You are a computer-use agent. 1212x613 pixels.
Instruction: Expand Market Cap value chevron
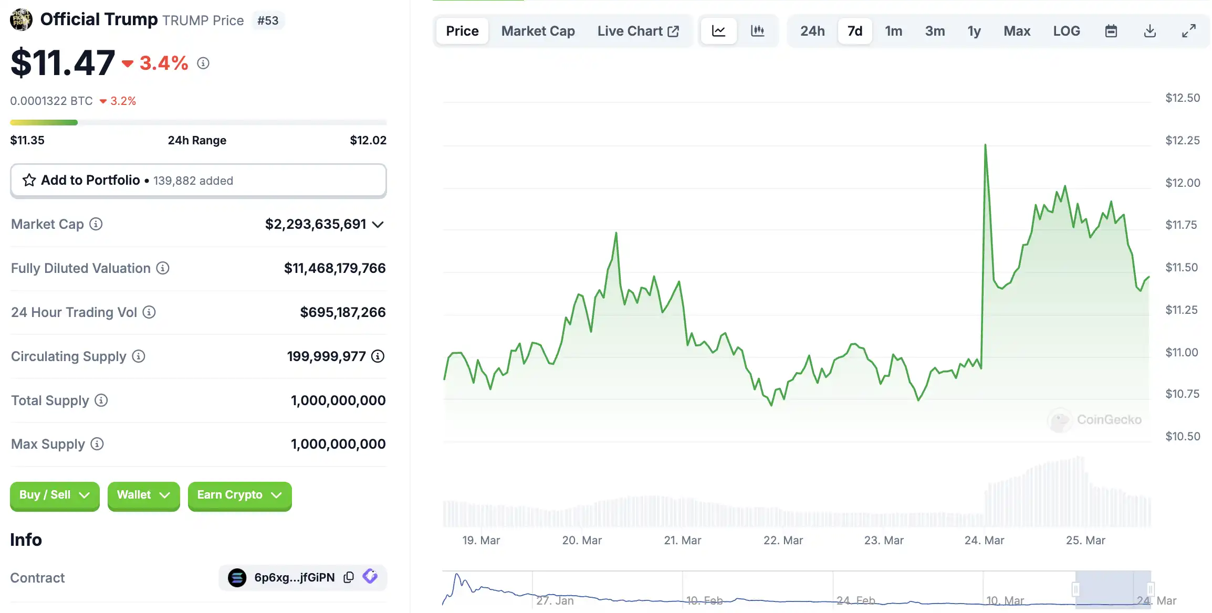coord(378,225)
